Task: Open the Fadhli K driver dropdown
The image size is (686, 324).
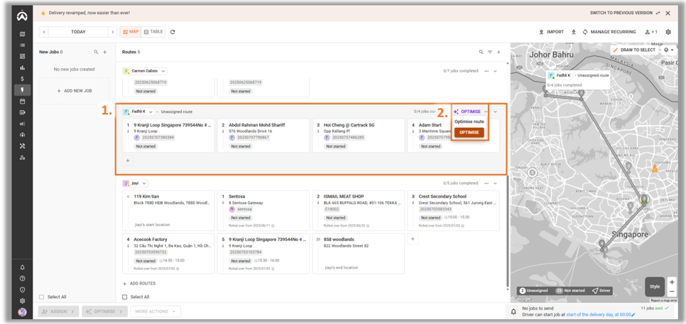Action: pyautogui.click(x=138, y=112)
